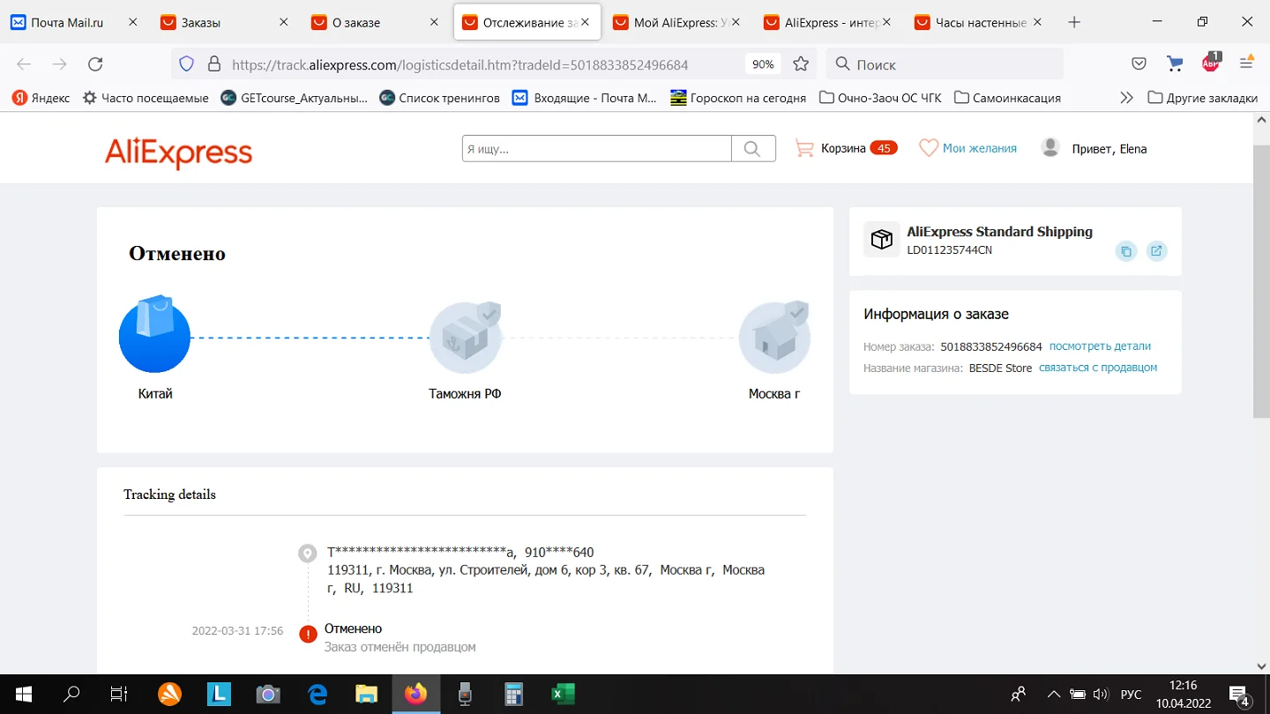Open Мои желания heart icon
Screen dimensions: 1270x714
929,148
